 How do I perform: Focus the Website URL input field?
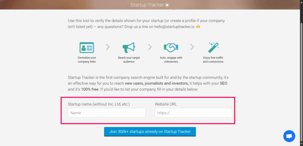click(x=194, y=113)
